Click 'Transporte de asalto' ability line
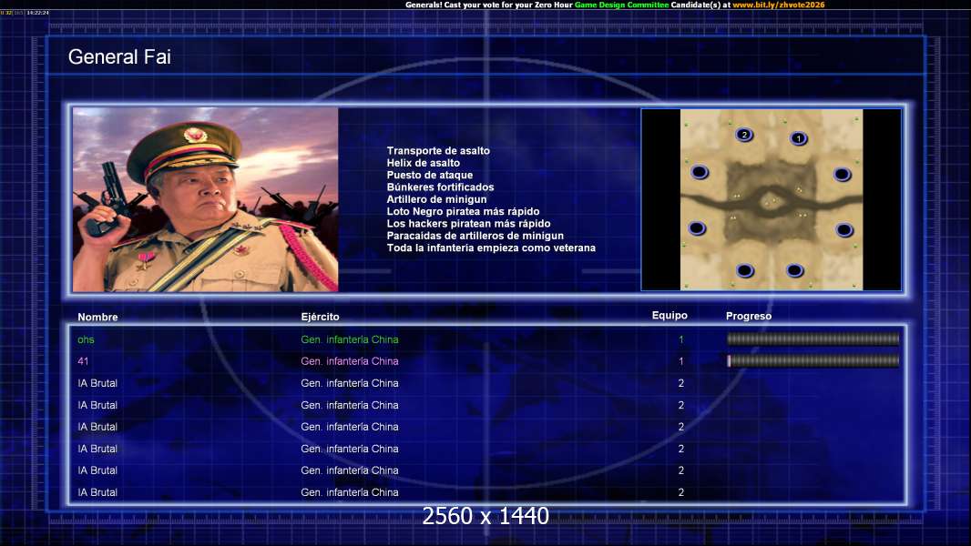This screenshot has height=546, width=971. (x=438, y=151)
